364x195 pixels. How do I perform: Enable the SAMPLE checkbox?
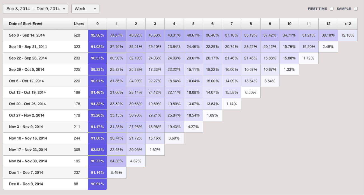pos(356,9)
